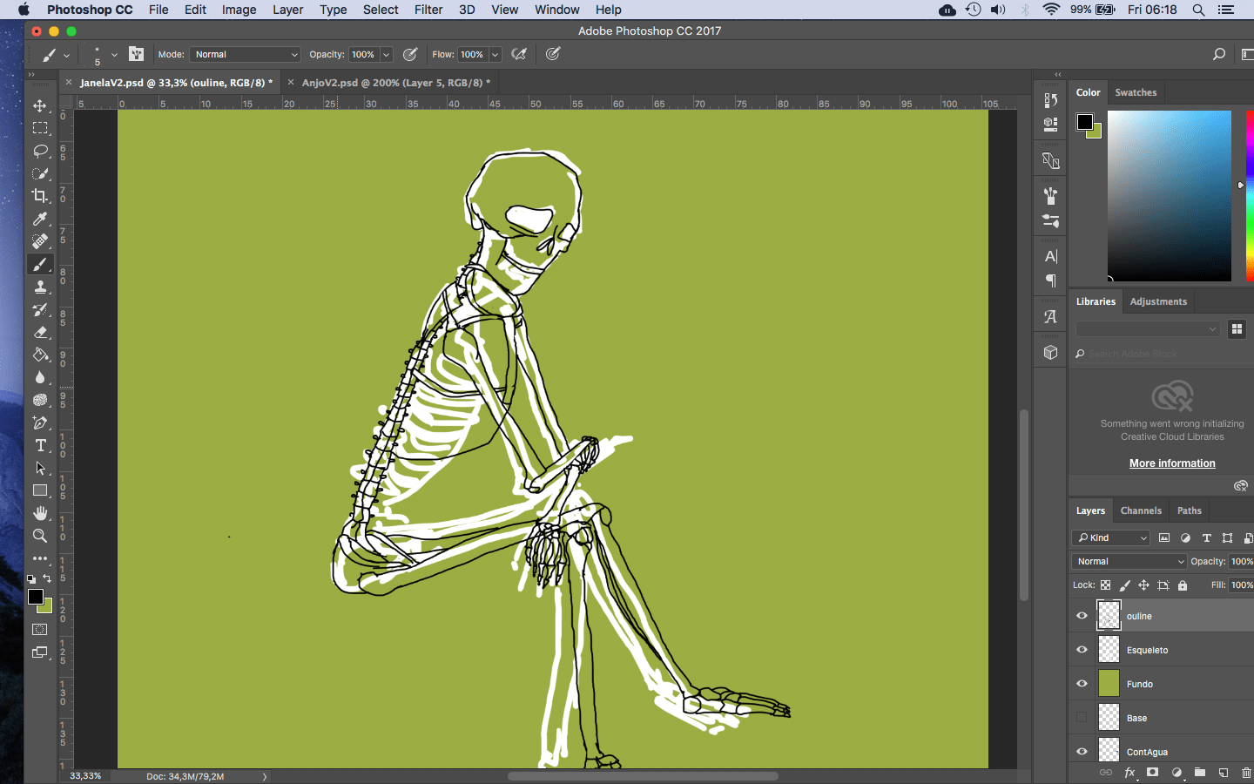Expand the layer Kind filter dropdown

1112,538
